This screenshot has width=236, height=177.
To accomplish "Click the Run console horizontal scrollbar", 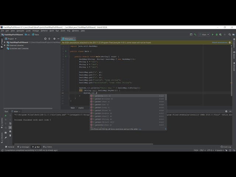I will pyautogui.click(x=84, y=144).
